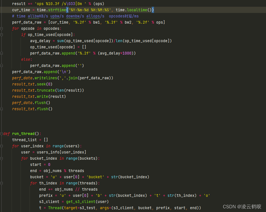This screenshot has width=266, height=212.
Task: Click the highlighted strftime format string
Action: click(90, 10)
